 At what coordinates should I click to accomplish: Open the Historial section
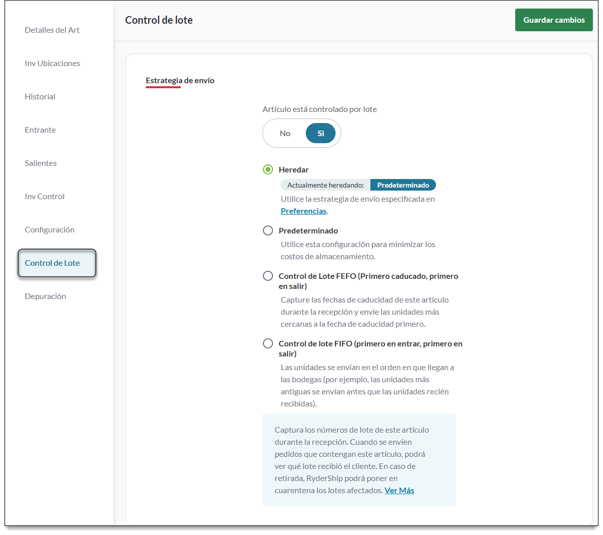coord(40,97)
